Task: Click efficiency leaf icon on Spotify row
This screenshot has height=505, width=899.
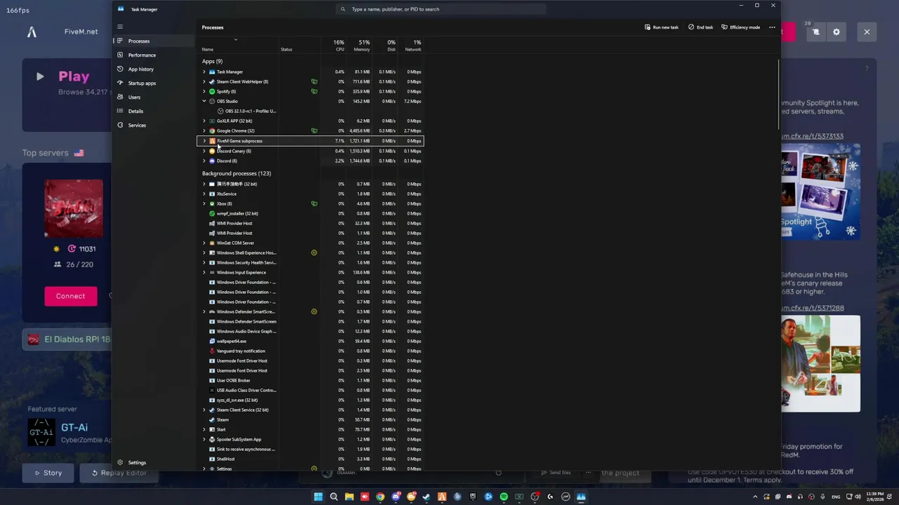Action: click(314, 91)
